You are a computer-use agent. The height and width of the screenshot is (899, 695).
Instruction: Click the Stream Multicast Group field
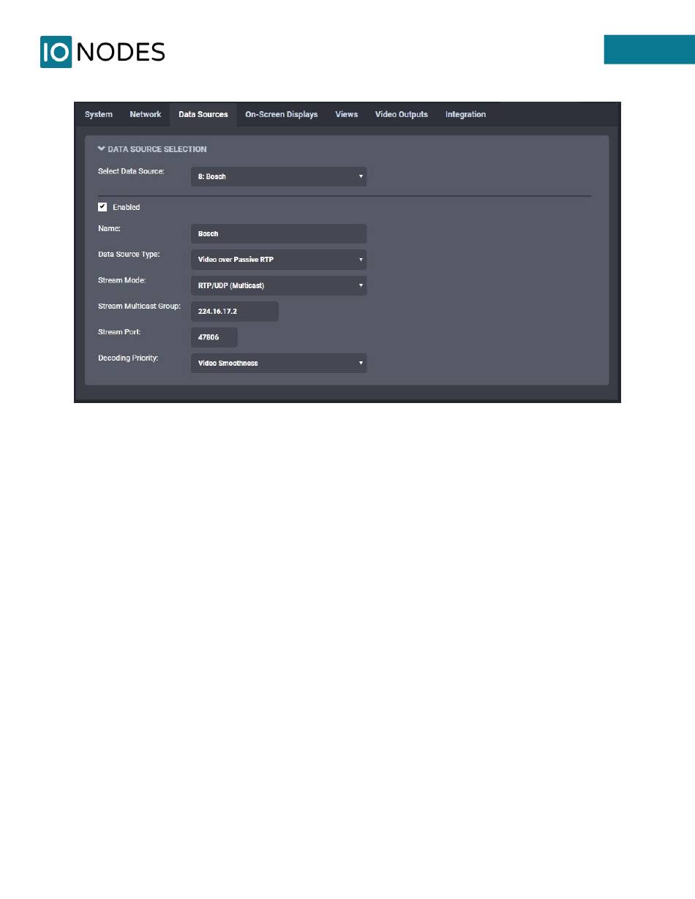click(235, 311)
